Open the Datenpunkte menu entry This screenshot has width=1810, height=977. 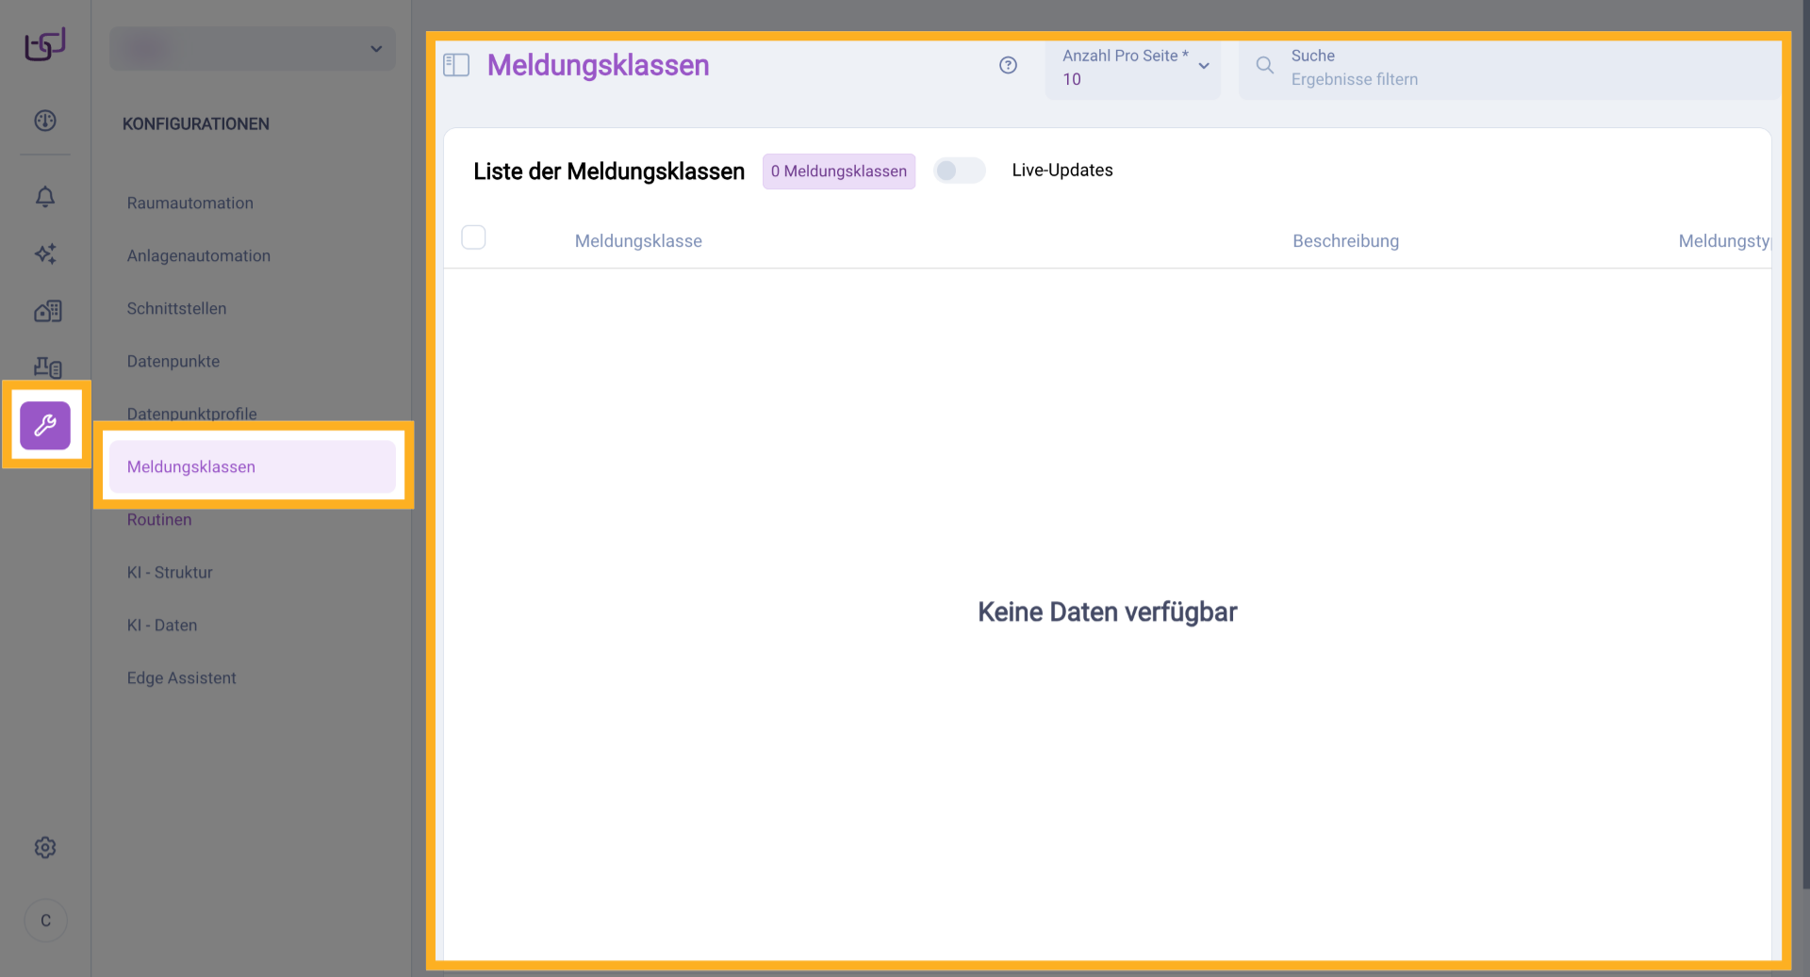pos(173,361)
